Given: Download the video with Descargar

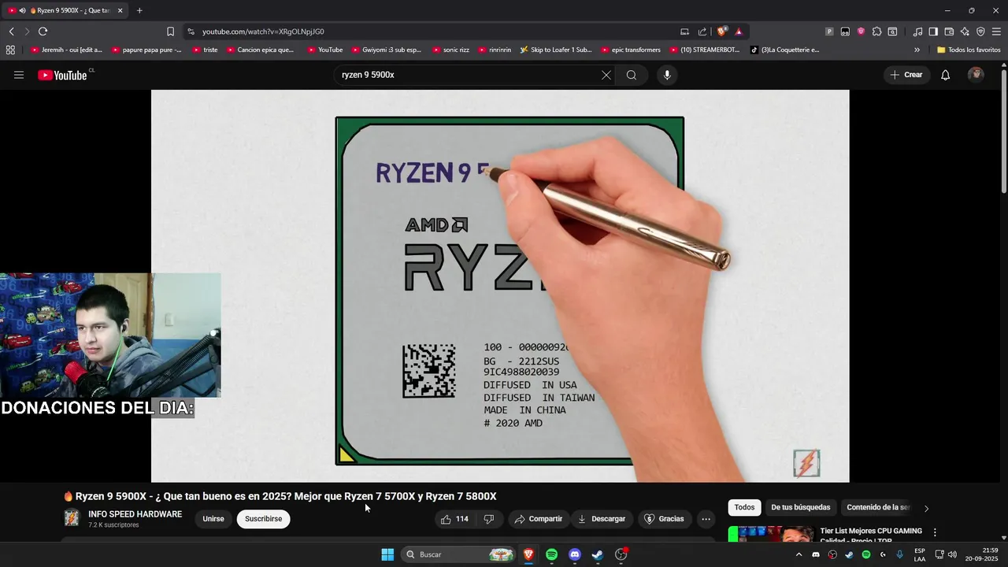Looking at the screenshot, I should click(601, 519).
